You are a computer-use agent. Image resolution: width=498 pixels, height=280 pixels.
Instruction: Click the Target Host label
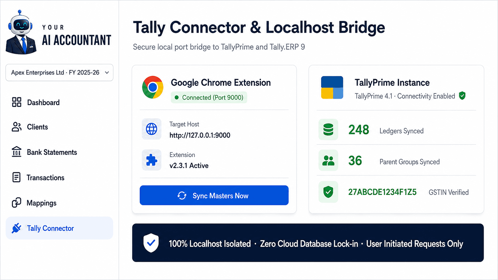click(x=184, y=124)
